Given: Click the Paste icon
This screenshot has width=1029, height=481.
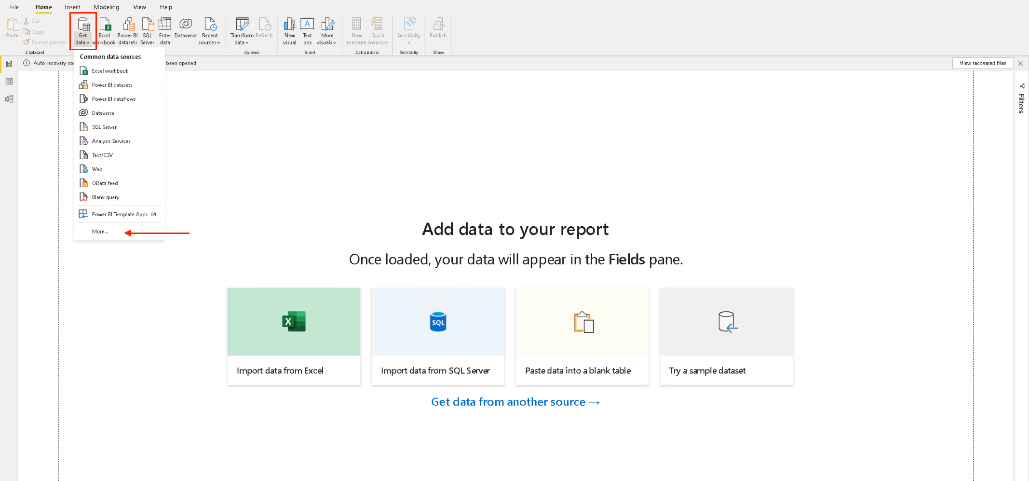Looking at the screenshot, I should [x=12, y=28].
